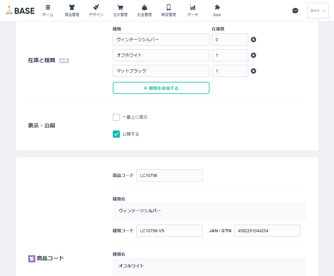This screenshot has width=334, height=276.
Task: Delete the ヴィンテージシルバー stock row
Action: pos(253,39)
